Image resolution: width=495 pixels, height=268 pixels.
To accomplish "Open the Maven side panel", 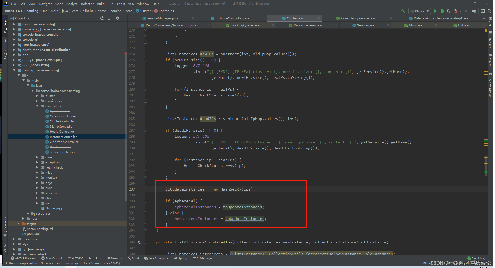I will click(x=490, y=60).
